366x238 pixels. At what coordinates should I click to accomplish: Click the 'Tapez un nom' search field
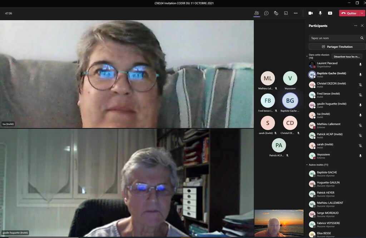point(334,38)
